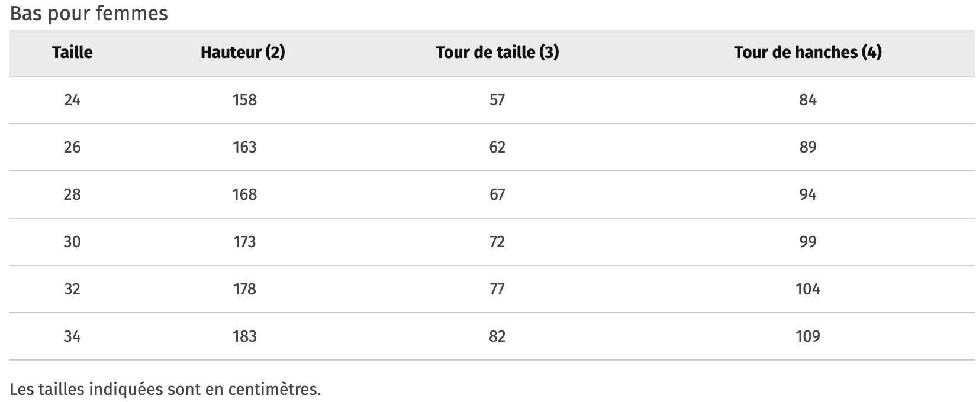979x402 pixels.
Task: Click the Hauteur (2) column header
Action: 243,53
